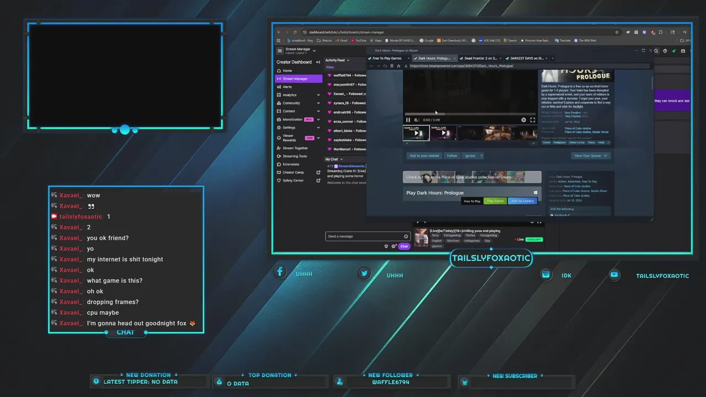Open the emoji picker in chat box

(x=406, y=236)
